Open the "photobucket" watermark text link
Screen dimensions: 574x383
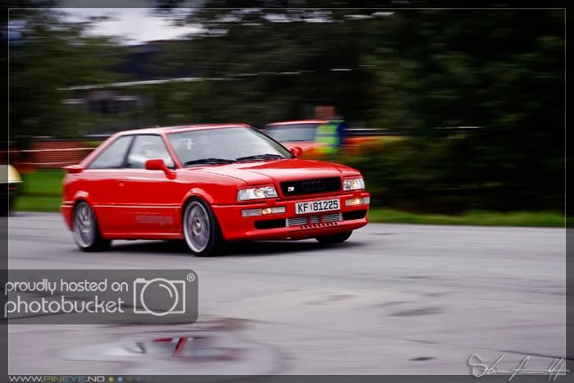pyautogui.click(x=64, y=306)
